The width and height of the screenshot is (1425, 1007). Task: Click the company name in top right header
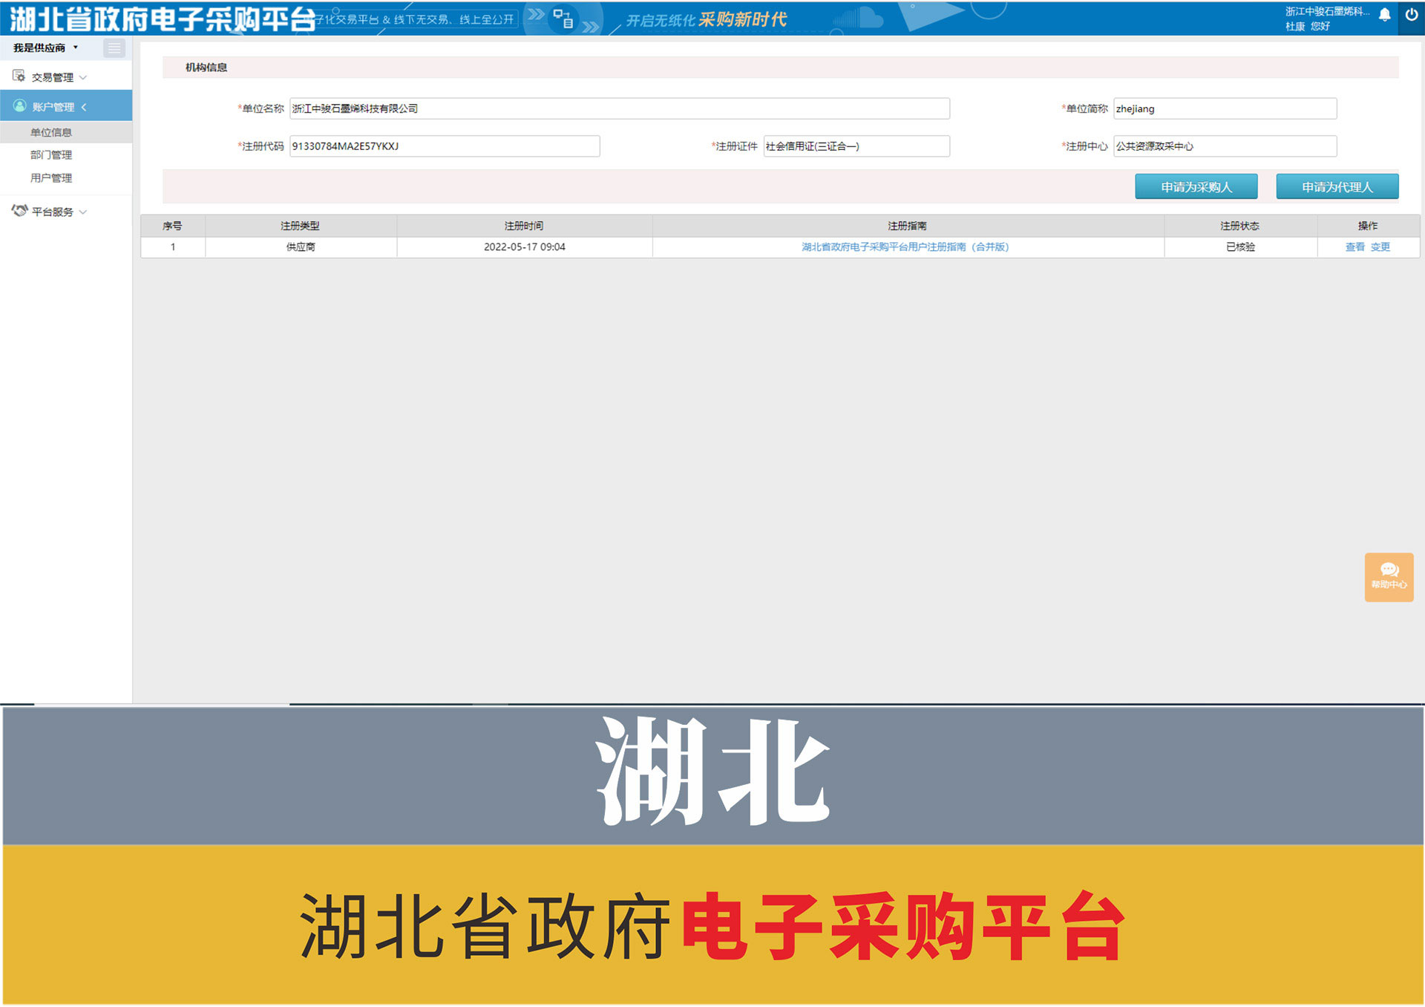click(x=1327, y=11)
